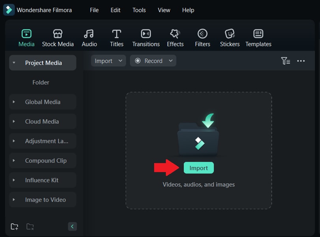
Task: Open the Record dropdown arrow
Action: coord(170,61)
